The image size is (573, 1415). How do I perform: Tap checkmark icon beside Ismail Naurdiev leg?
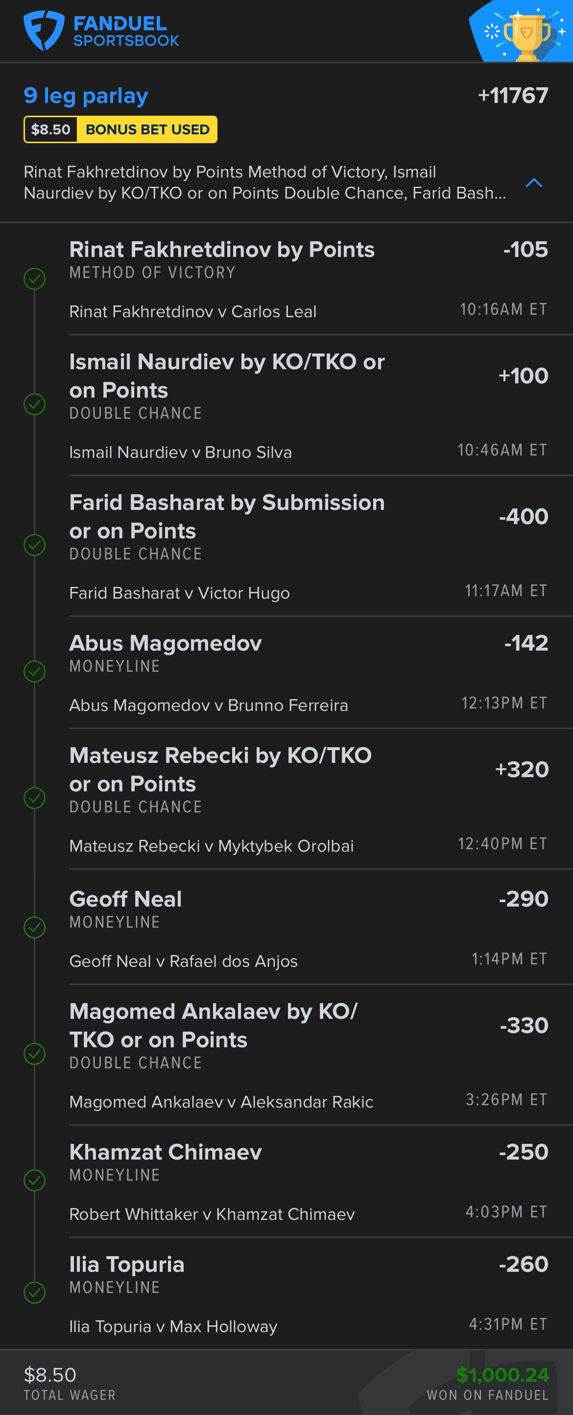35,404
